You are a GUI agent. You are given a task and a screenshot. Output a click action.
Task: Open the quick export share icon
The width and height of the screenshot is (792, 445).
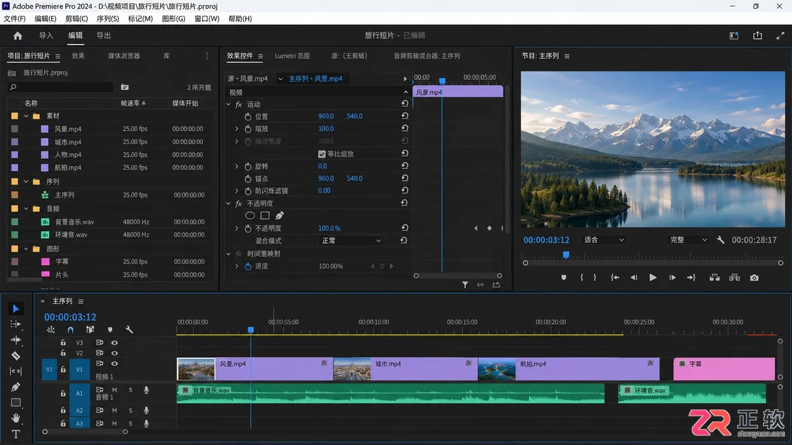coord(757,36)
